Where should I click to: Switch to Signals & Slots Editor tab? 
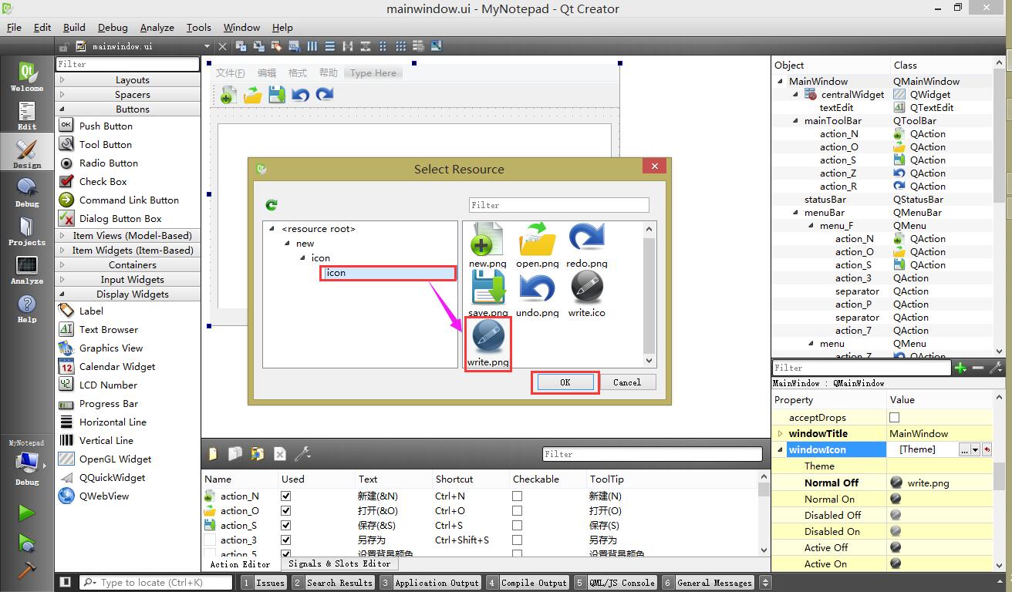339,564
